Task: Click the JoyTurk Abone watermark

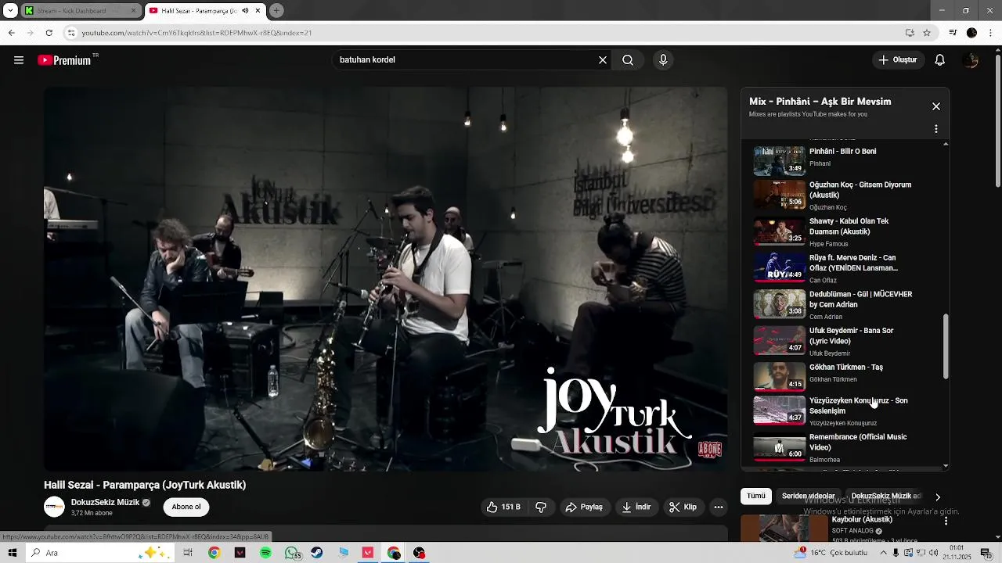Action: [x=709, y=450]
